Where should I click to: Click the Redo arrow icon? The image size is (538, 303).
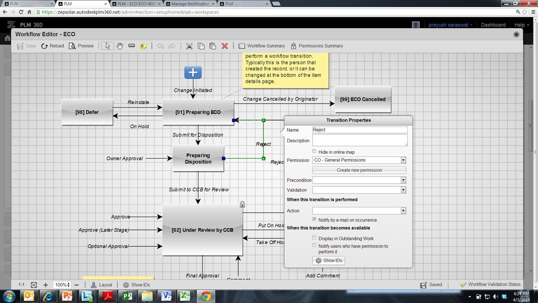click(172, 45)
